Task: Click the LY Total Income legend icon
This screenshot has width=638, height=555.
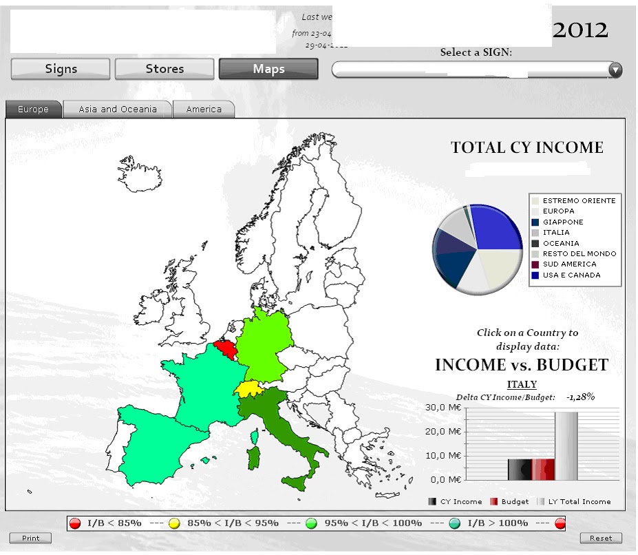Action: [541, 501]
